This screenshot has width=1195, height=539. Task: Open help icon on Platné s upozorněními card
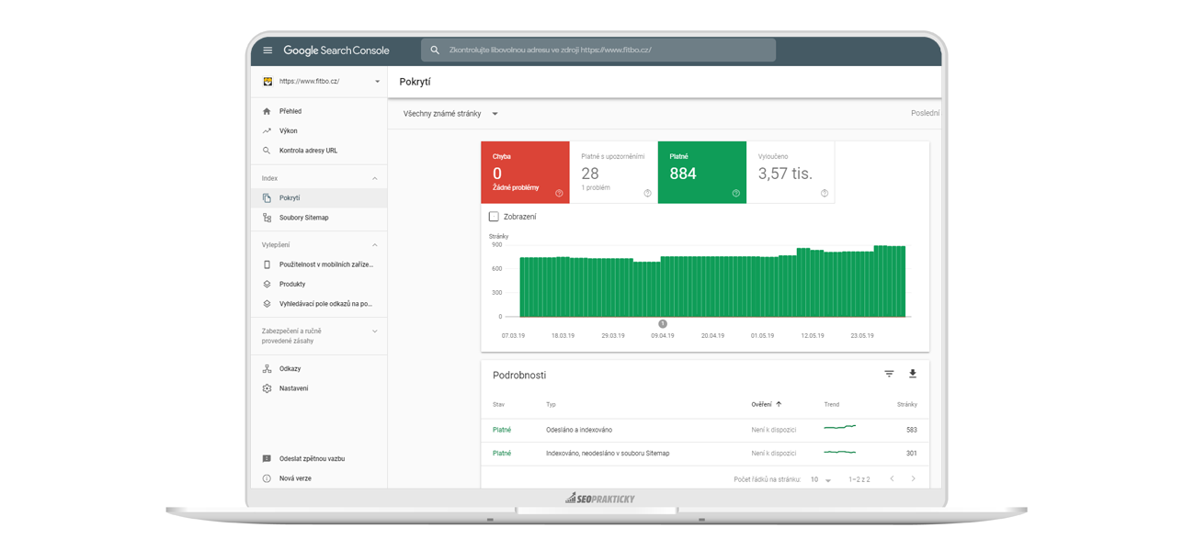tap(647, 194)
